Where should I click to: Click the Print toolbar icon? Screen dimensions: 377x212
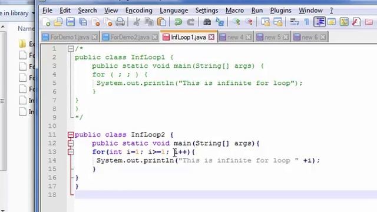[120, 22]
